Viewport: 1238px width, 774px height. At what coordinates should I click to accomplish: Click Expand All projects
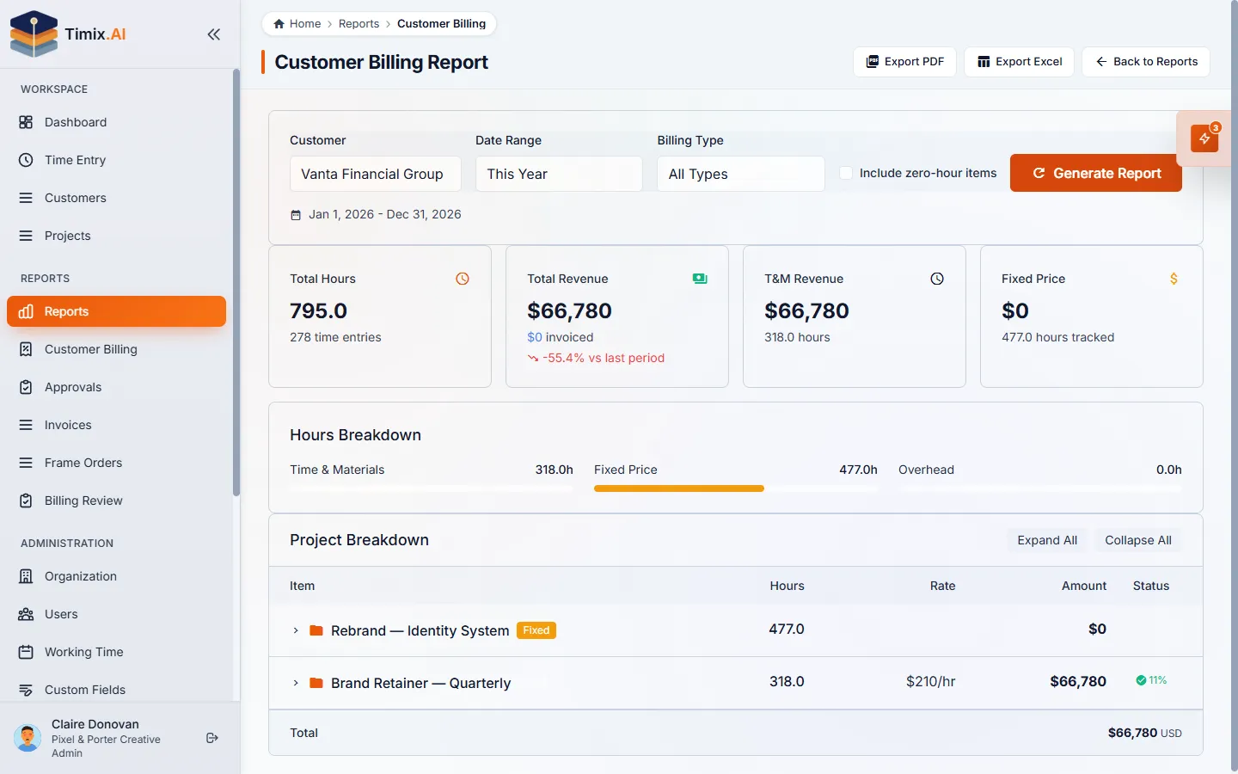pyautogui.click(x=1047, y=540)
